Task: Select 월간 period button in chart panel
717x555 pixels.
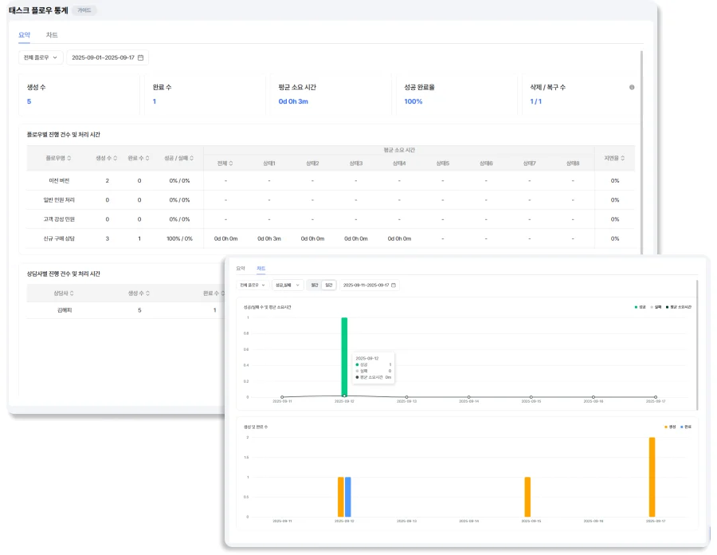Action: [x=315, y=285]
